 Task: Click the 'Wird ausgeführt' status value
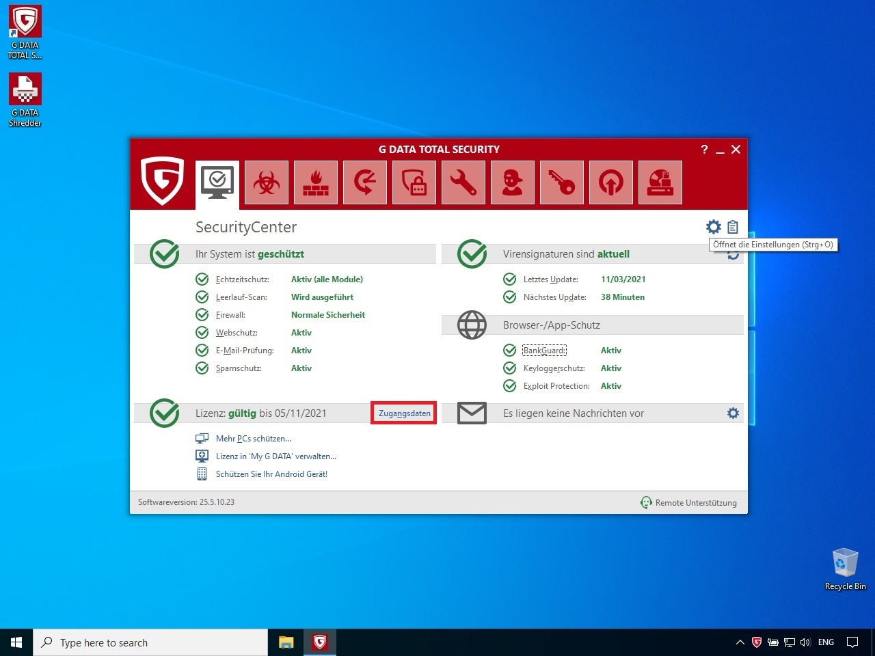coord(322,297)
